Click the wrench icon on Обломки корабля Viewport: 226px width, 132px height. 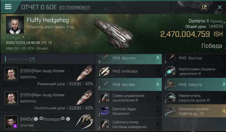coord(224,111)
